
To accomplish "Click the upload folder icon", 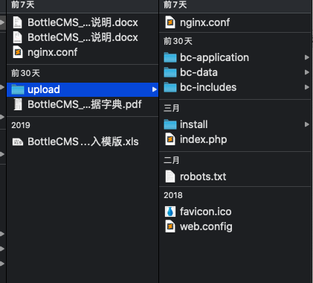I will coord(18,89).
